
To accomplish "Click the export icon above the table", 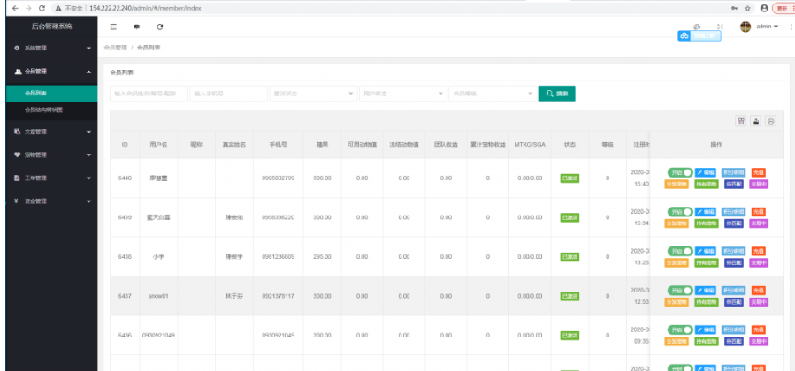I will coord(756,121).
